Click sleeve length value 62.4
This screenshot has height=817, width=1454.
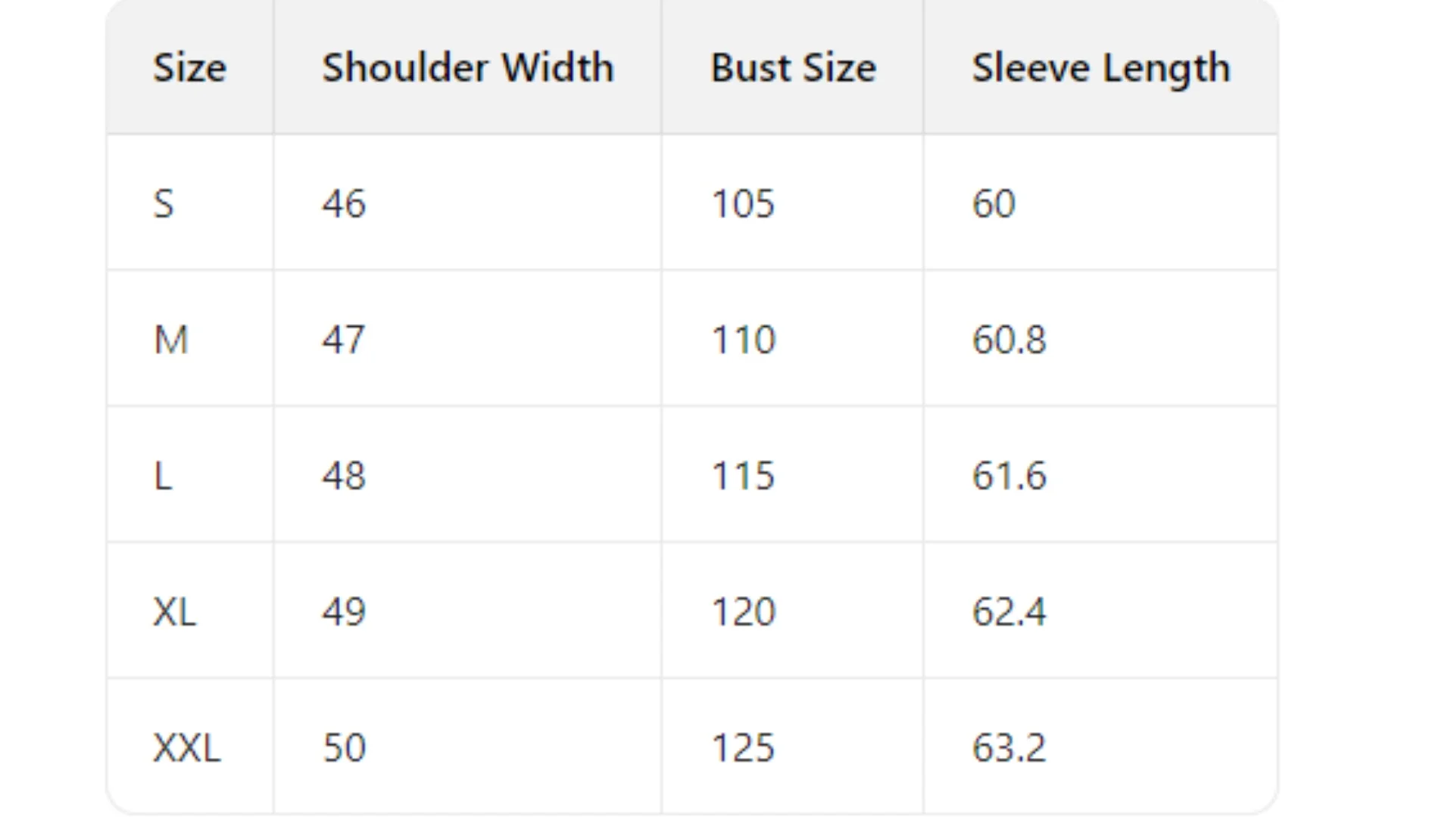pyautogui.click(x=1009, y=611)
